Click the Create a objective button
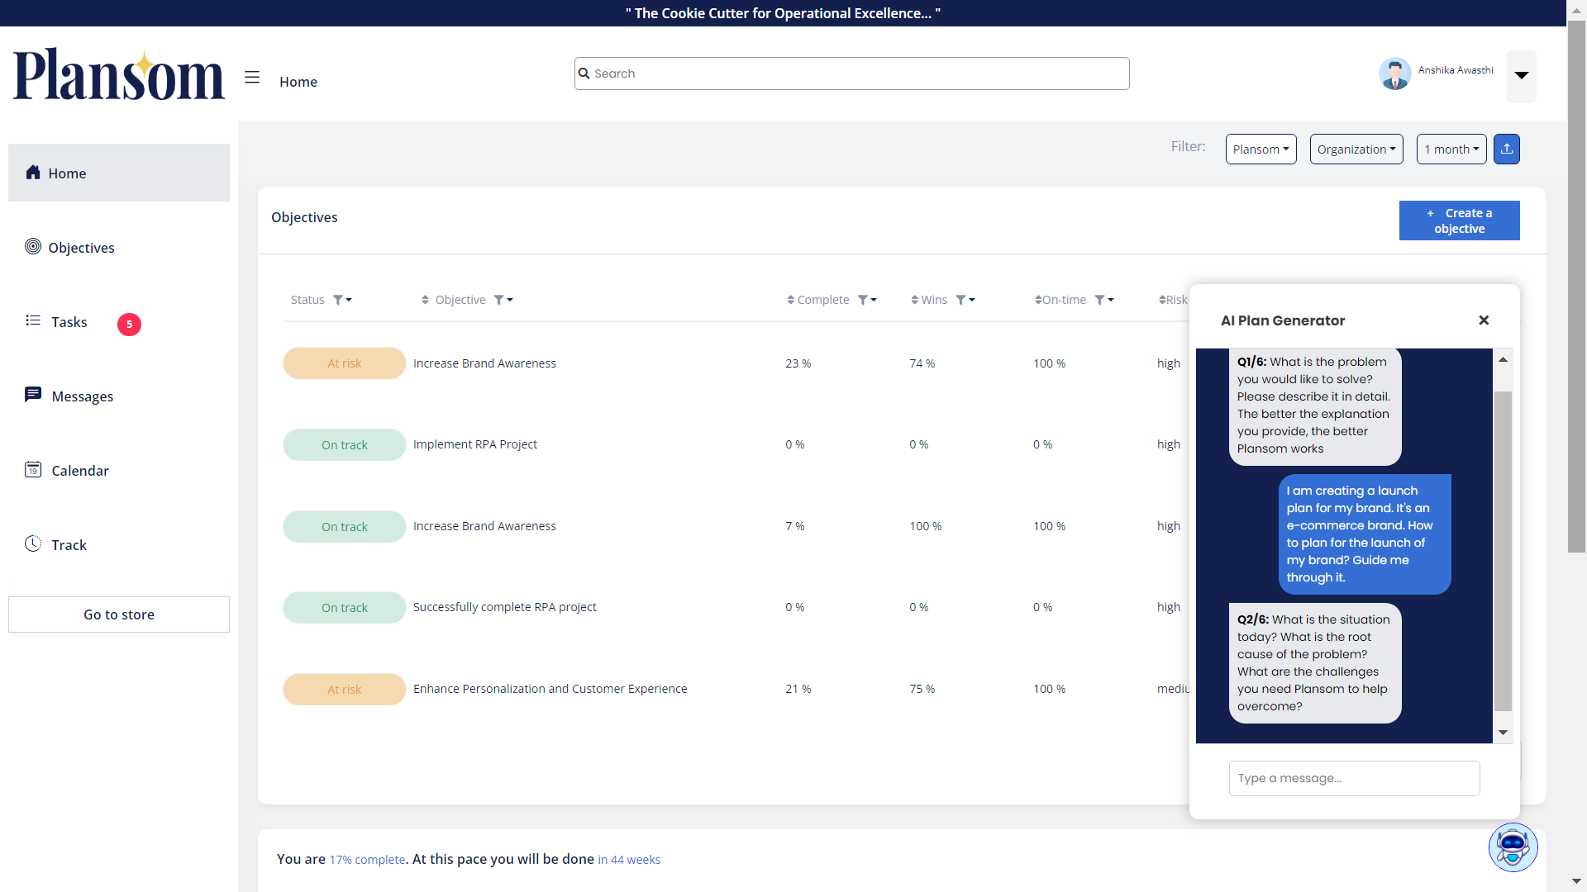The image size is (1587, 892). [1459, 221]
